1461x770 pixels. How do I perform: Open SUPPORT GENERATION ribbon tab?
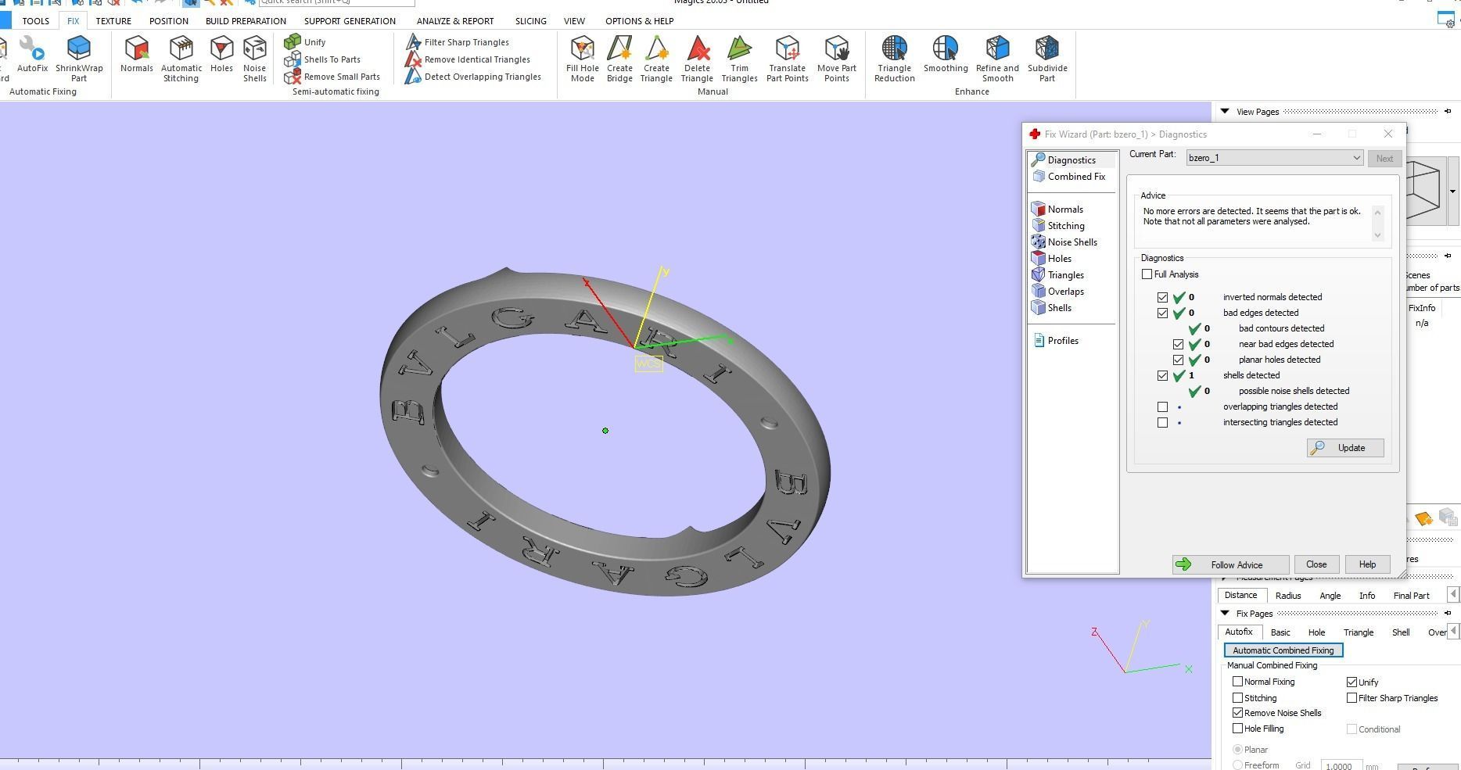pos(350,21)
